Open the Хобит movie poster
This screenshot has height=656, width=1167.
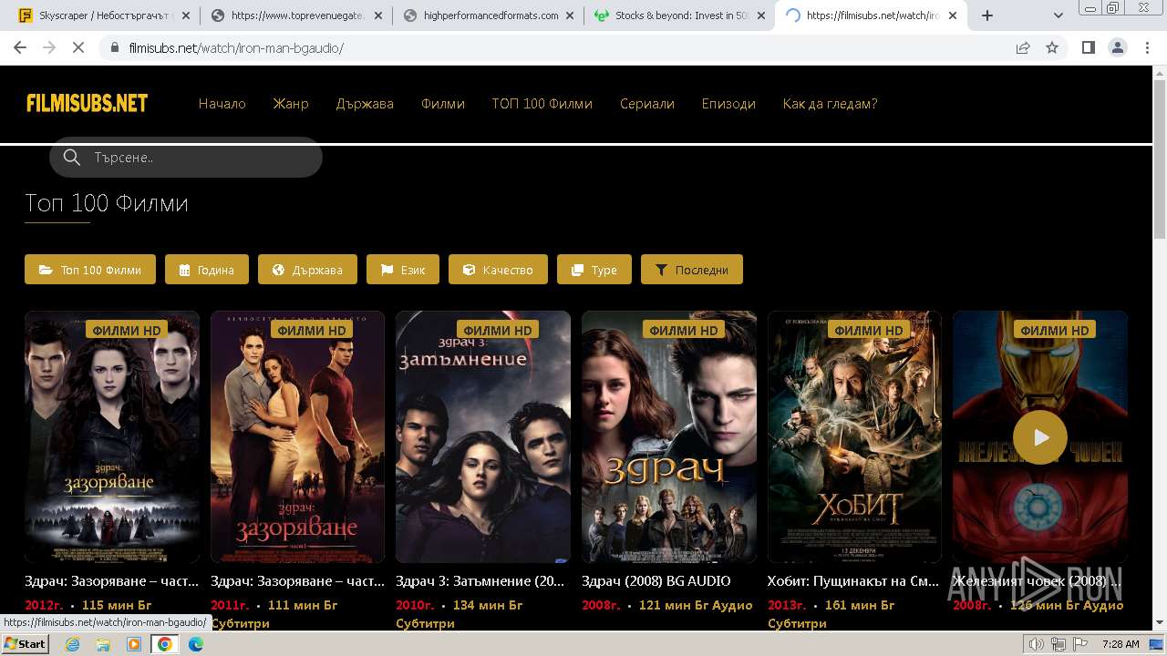click(854, 437)
